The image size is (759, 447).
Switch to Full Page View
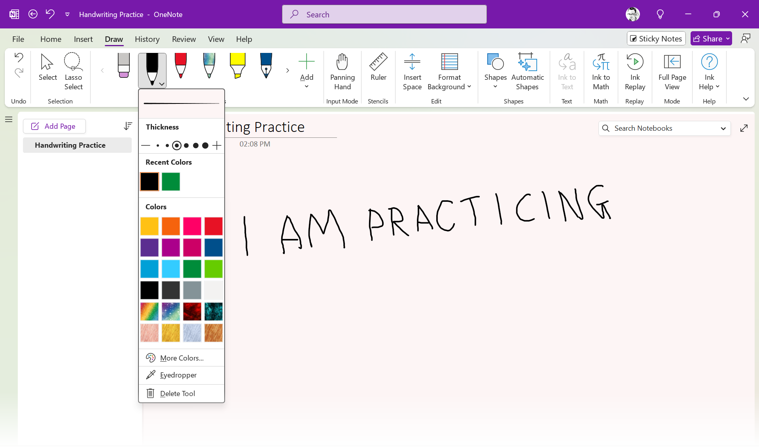[x=672, y=71]
